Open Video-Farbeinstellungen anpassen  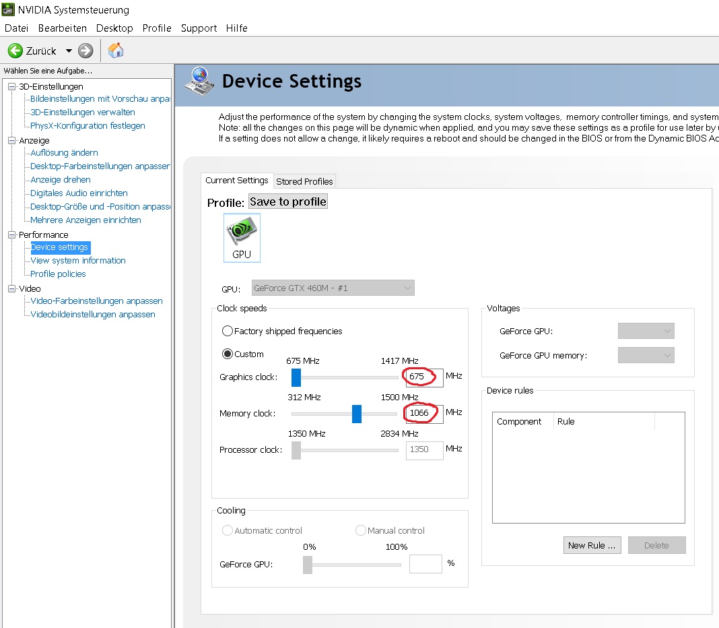coord(96,301)
